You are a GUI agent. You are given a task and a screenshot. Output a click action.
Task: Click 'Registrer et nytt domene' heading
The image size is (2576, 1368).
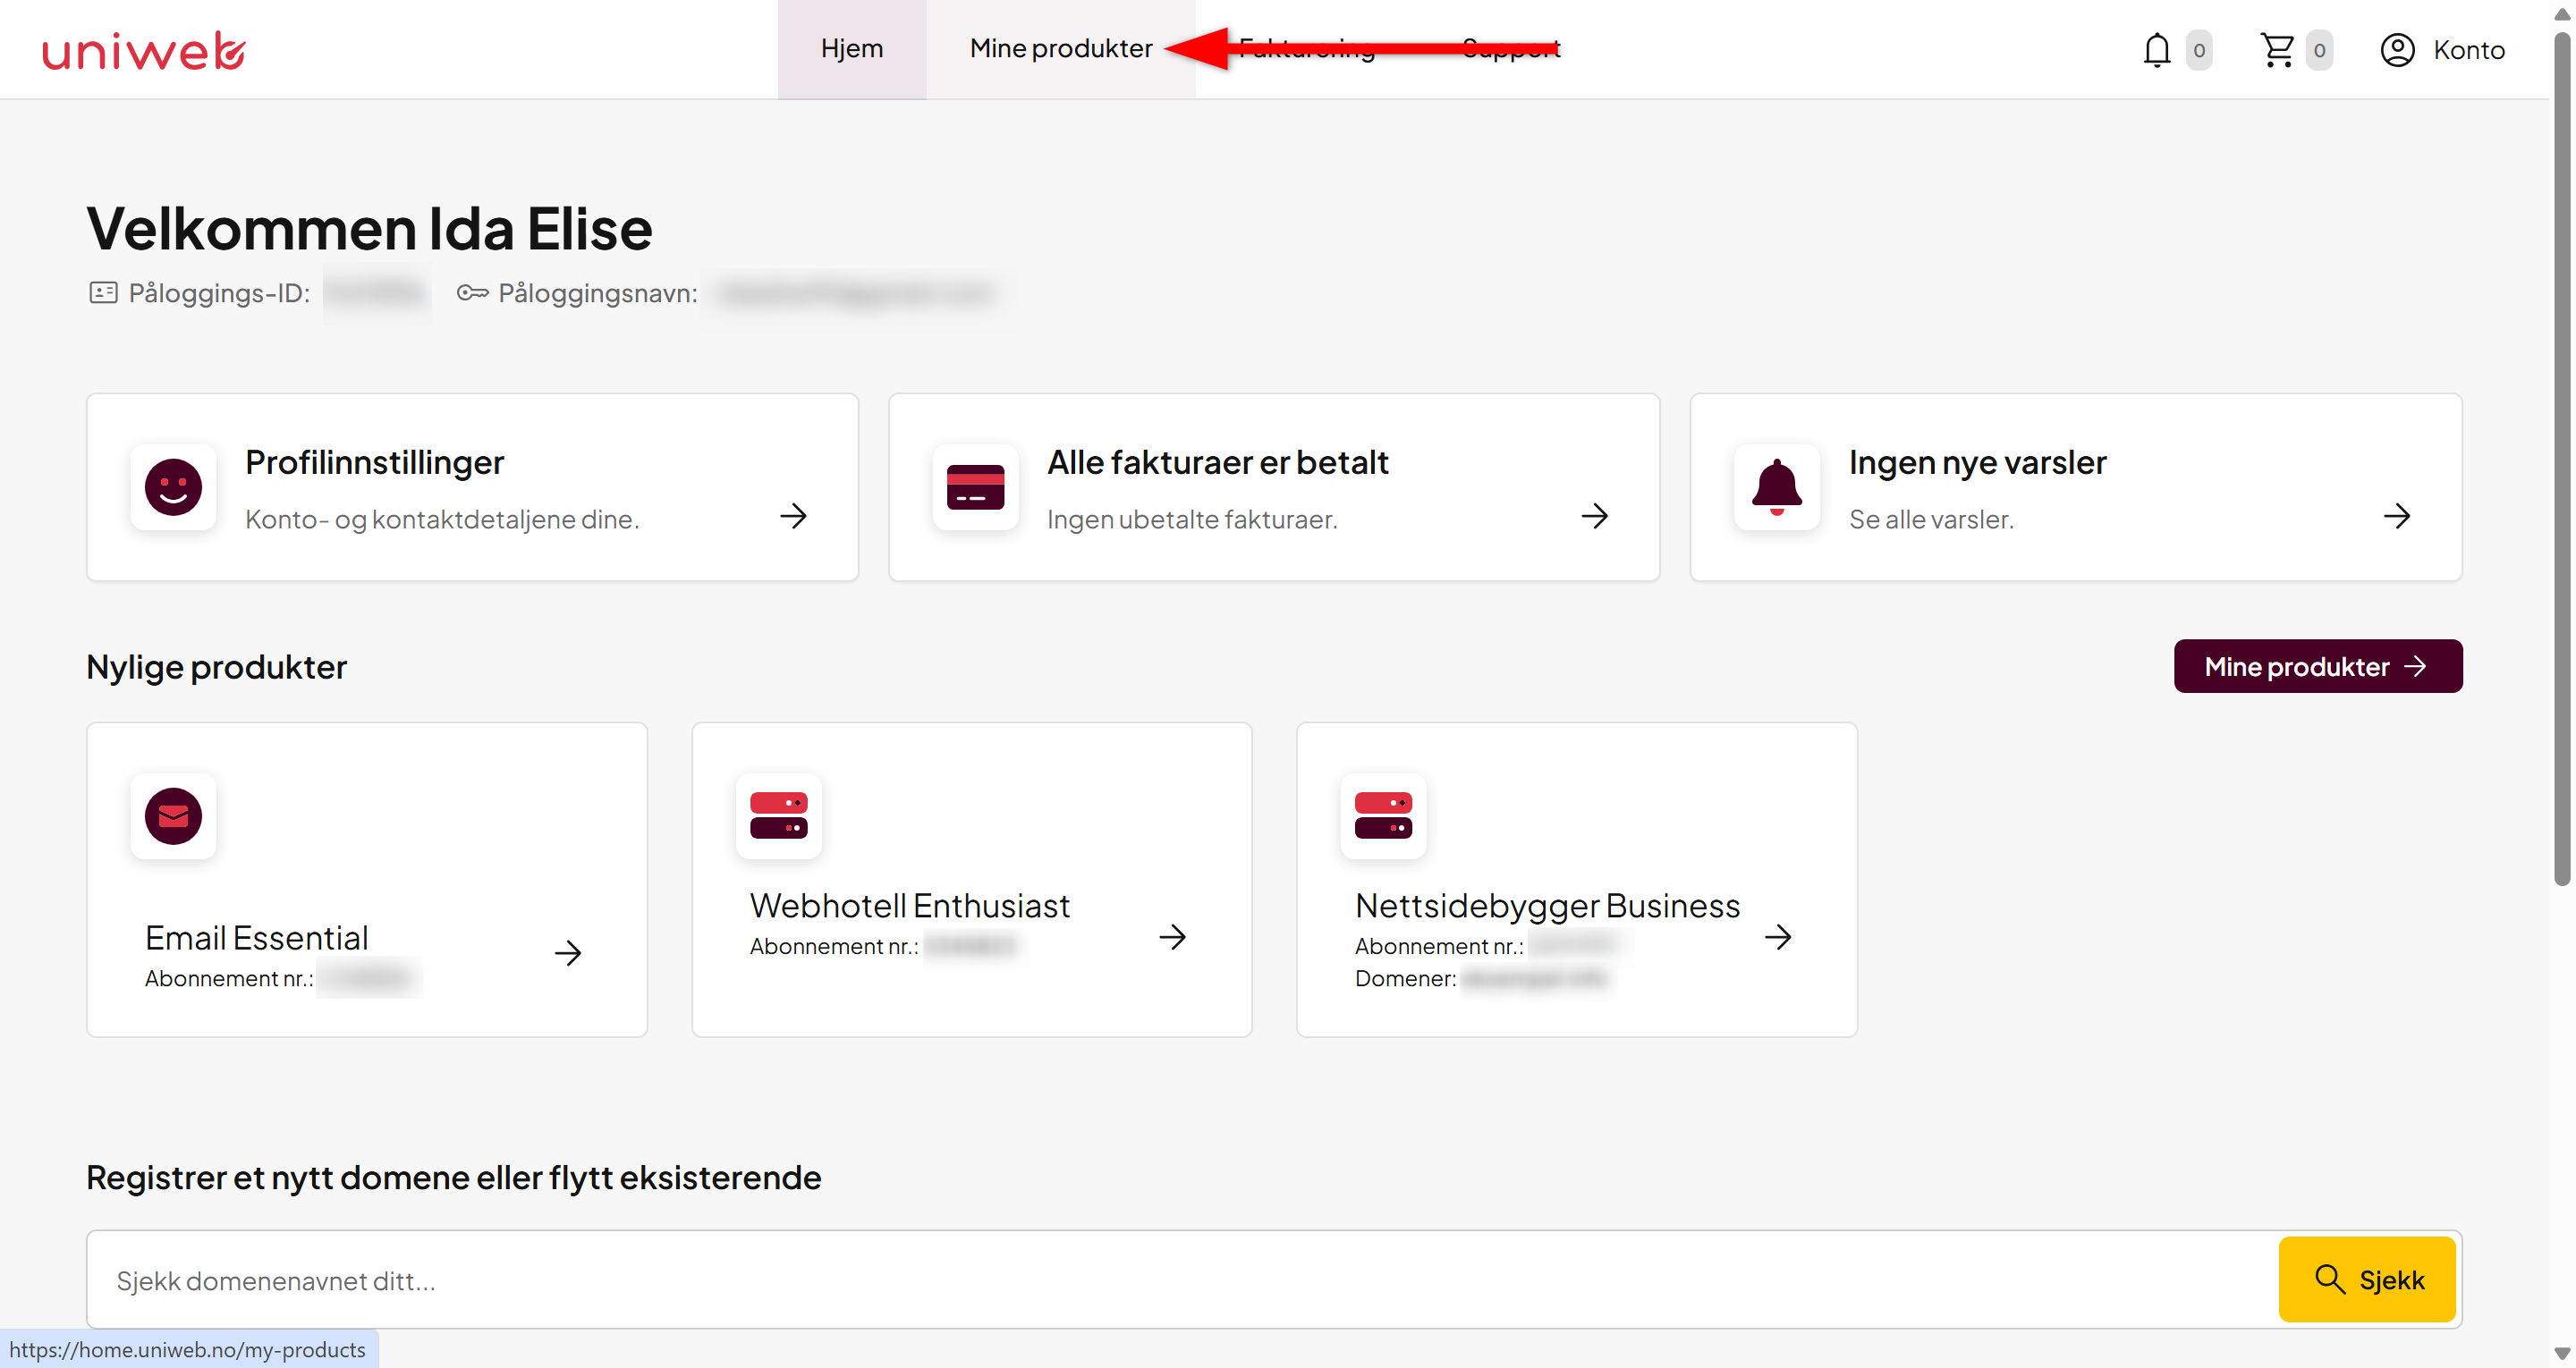pos(453,1177)
